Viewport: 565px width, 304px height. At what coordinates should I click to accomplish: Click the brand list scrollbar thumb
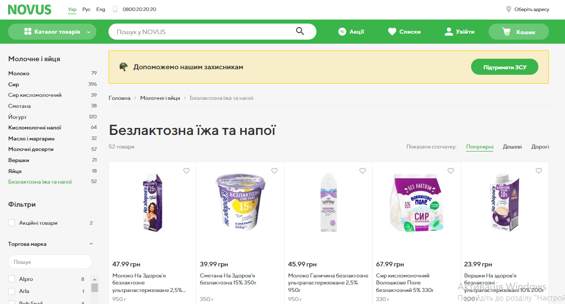pyautogui.click(x=94, y=287)
